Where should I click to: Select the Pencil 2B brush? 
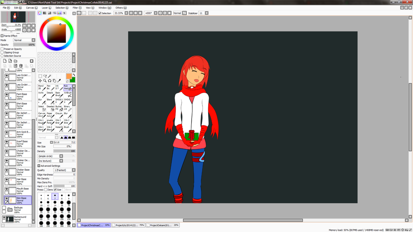click(x=42, y=87)
